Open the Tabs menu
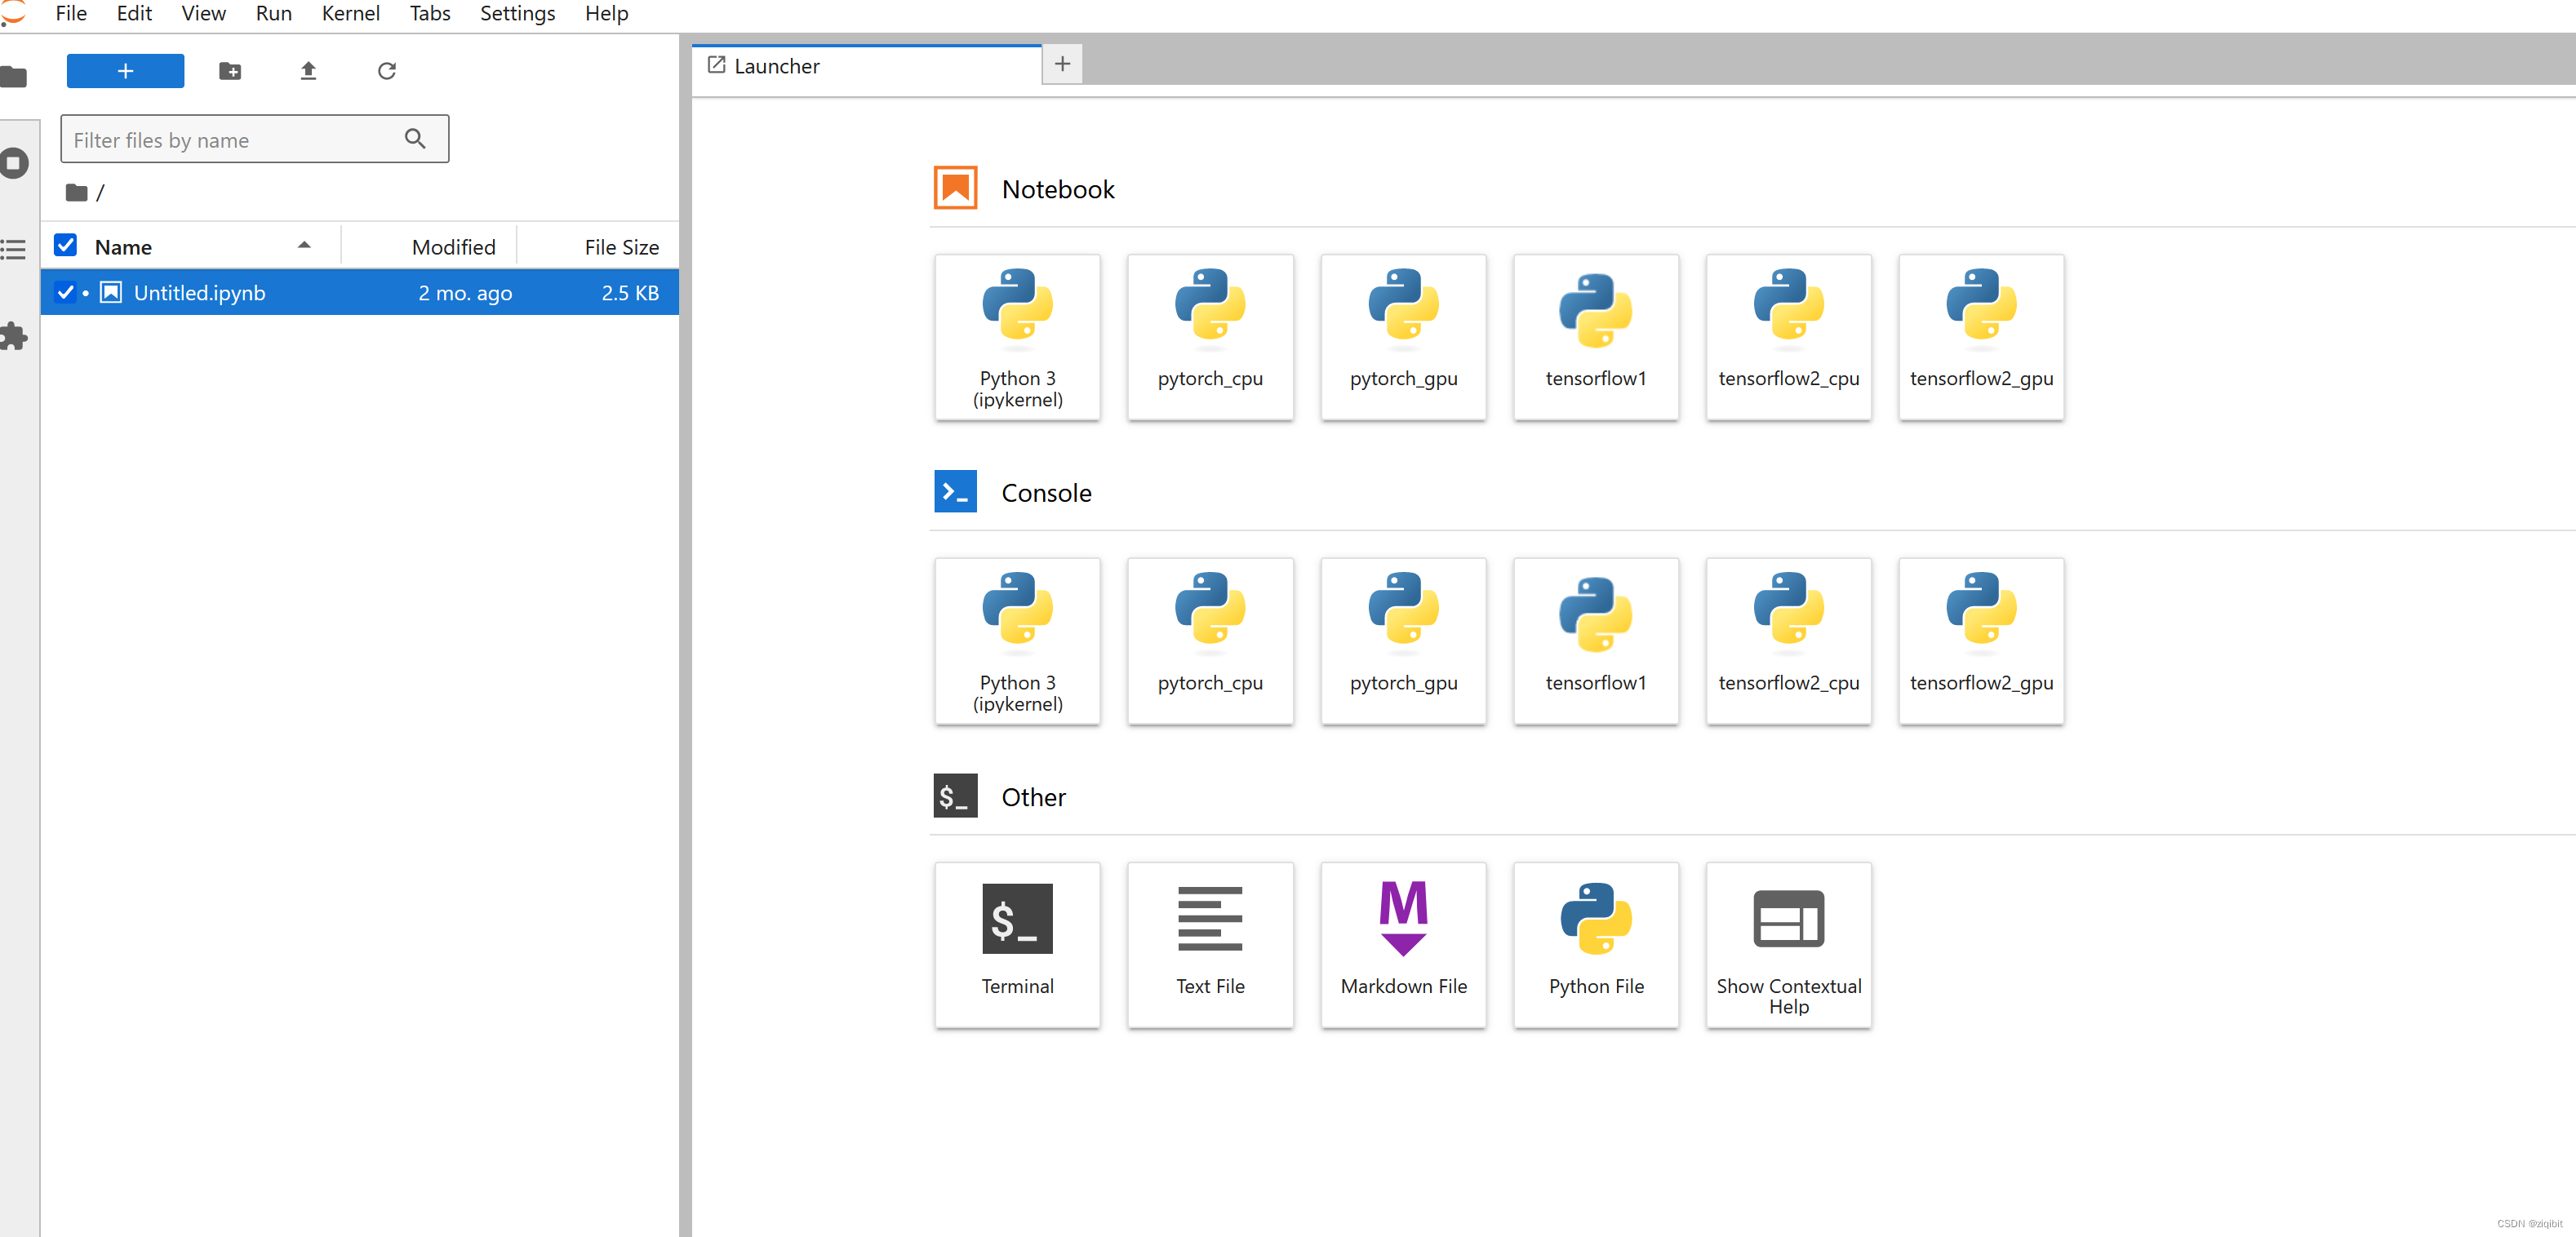 tap(430, 14)
